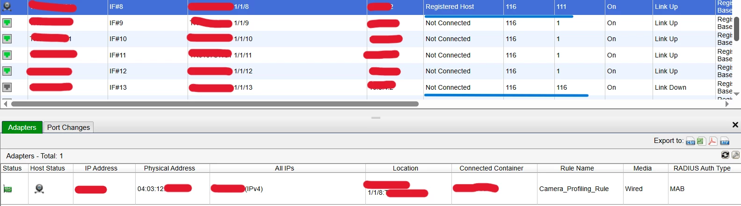The width and height of the screenshot is (741, 206).
Task: Open adapters table settings wrench
Action: pyautogui.click(x=735, y=155)
